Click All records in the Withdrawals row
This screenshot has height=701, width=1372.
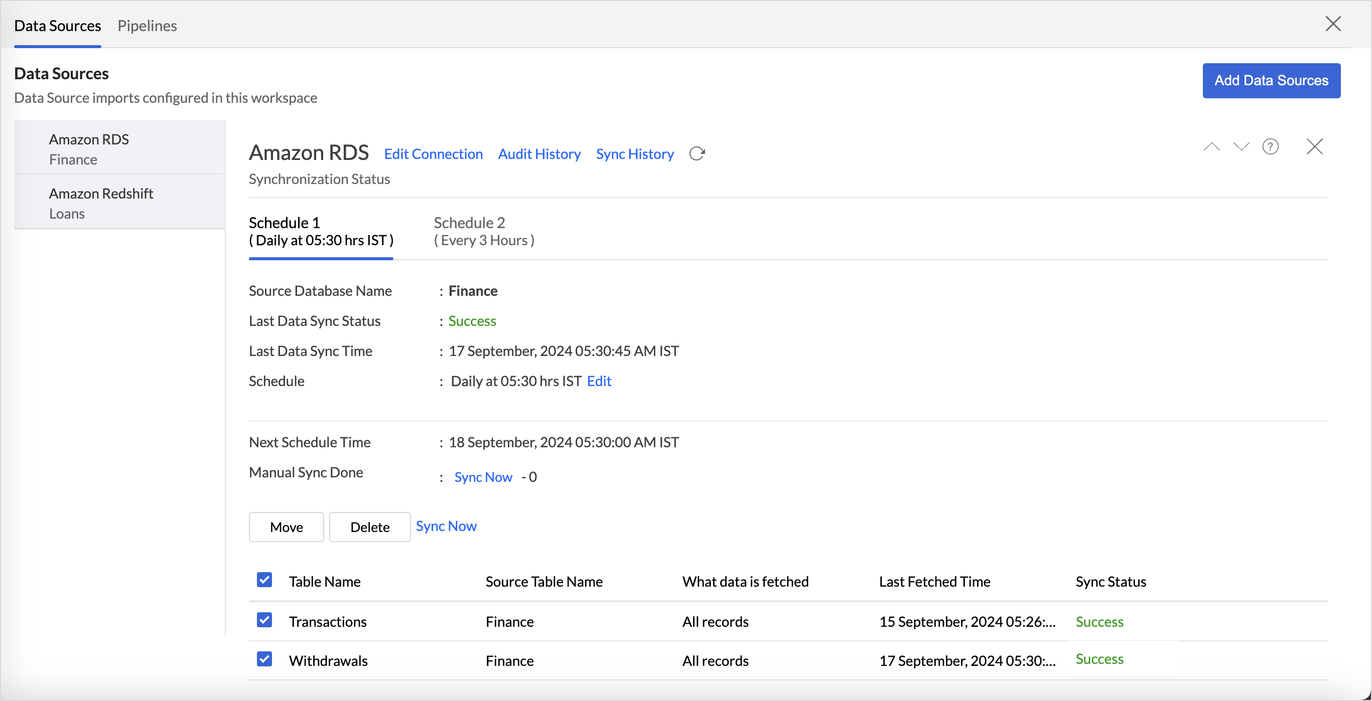pos(715,660)
